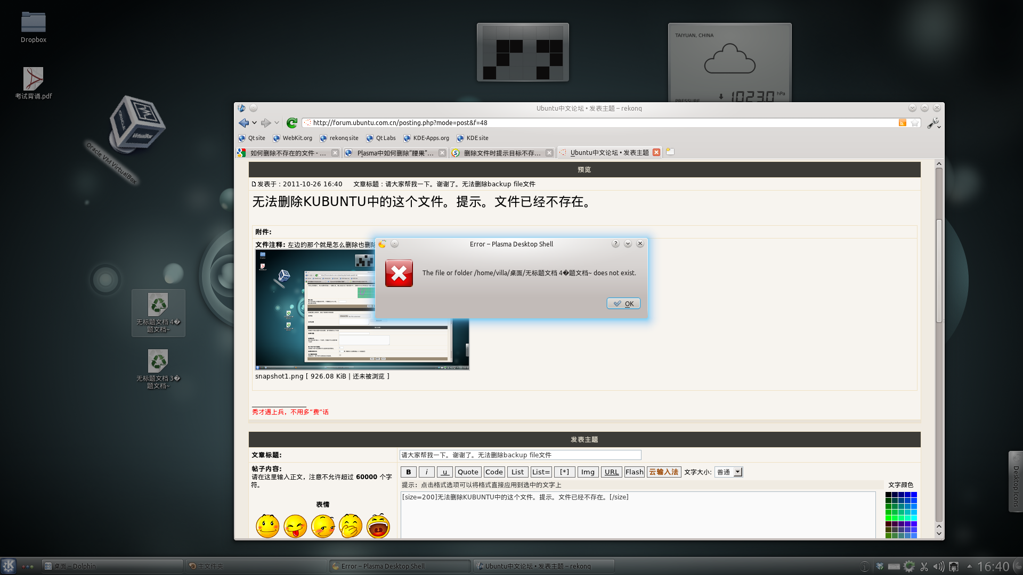Open the RSS feed icon in the address bar
The height and width of the screenshot is (575, 1023).
click(x=902, y=123)
